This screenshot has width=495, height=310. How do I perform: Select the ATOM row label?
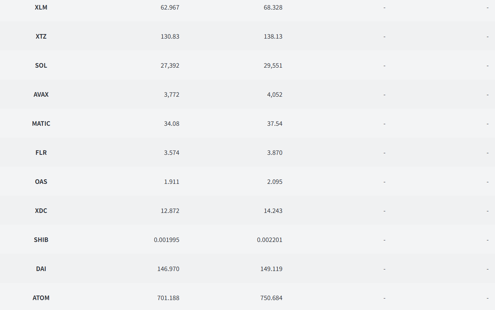coord(41,298)
